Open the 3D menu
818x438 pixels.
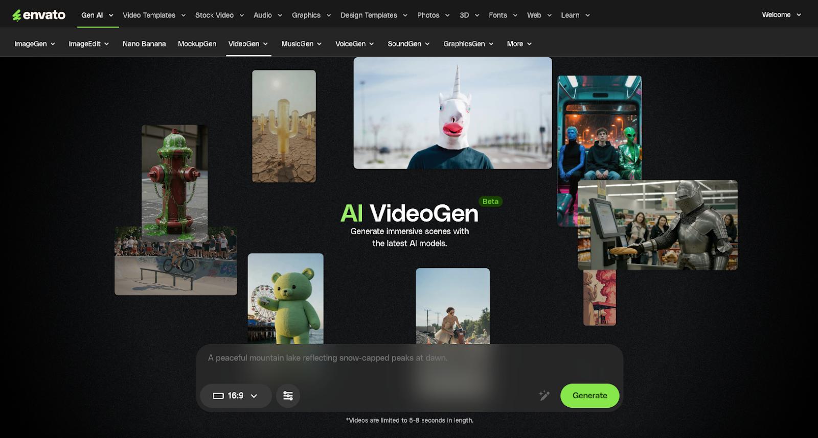pyautogui.click(x=469, y=15)
